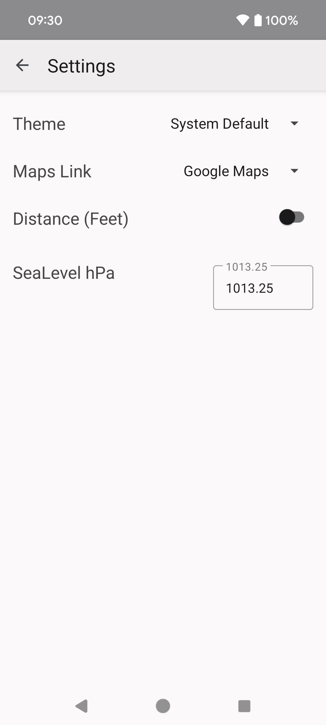Screen dimensions: 326x725
Task: Tap the recent apps square button
Action: (244, 706)
